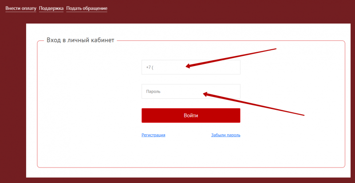Click the Забыли пароль link
Screen dimensions: 355x183
pos(225,135)
